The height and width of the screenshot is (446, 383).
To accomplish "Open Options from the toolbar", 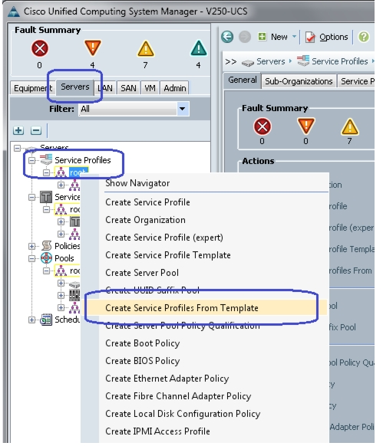I will coord(326,37).
